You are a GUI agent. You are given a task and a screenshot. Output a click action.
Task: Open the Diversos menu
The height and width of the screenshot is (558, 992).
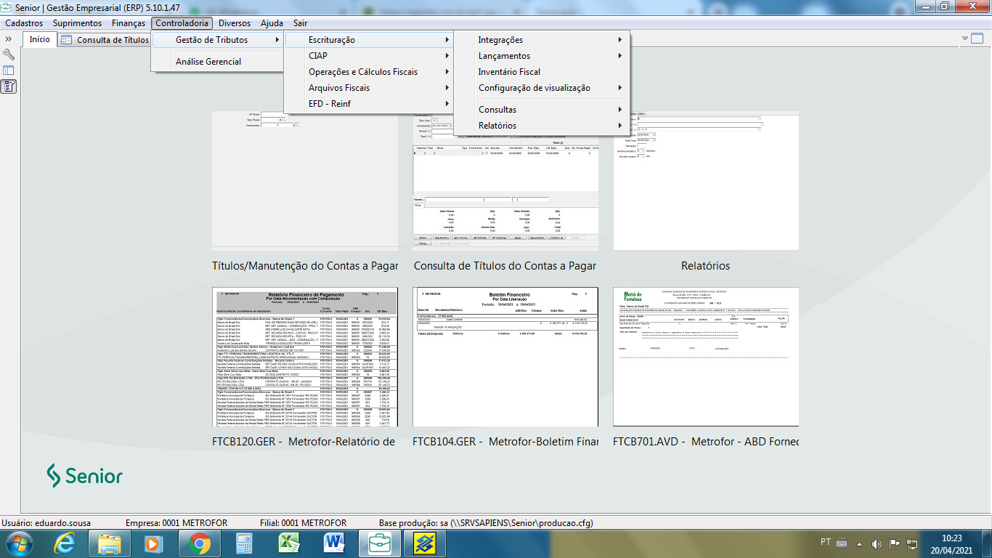click(x=235, y=23)
